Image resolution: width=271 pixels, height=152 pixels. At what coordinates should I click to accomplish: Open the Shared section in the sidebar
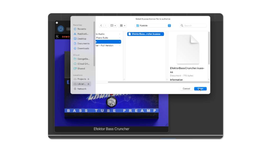(x=80, y=68)
